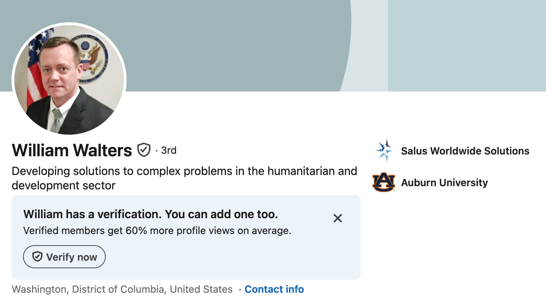This screenshot has width=546, height=301.
Task: Click the Verify now button
Action: [x=64, y=257]
